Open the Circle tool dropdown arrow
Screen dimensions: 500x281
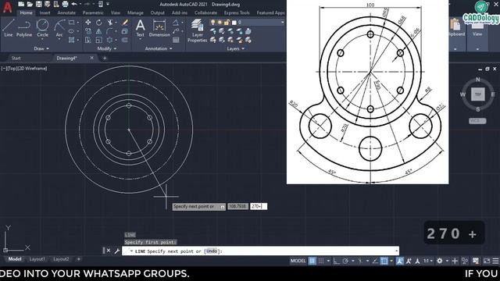42,39
